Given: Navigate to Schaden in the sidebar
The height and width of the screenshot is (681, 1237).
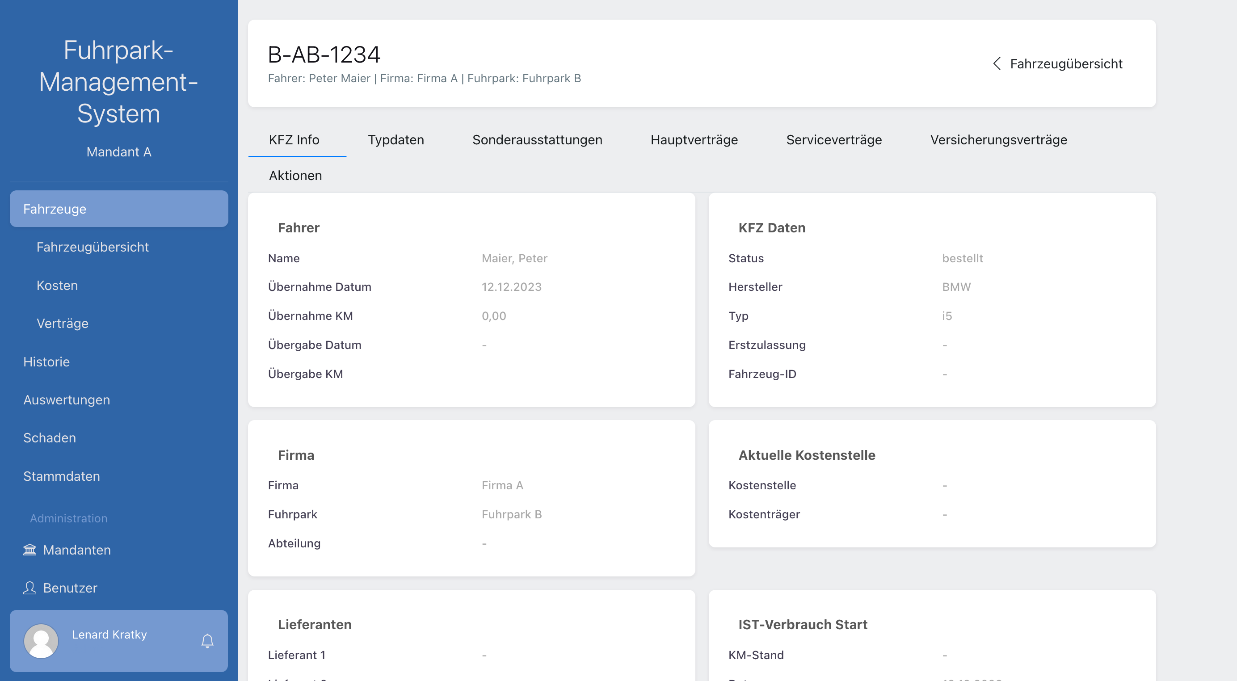Looking at the screenshot, I should coord(50,437).
